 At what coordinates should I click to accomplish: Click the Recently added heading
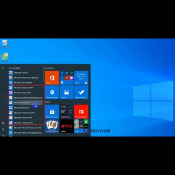[14, 68]
